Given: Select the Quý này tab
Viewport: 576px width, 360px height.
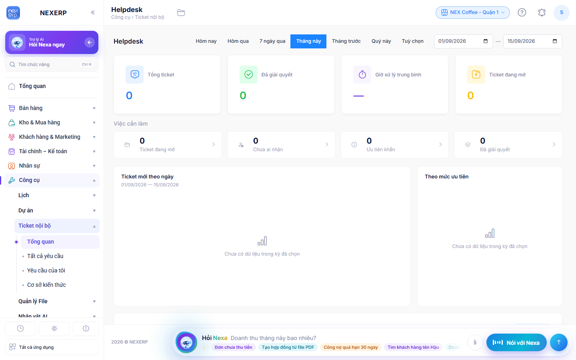Looking at the screenshot, I should (x=381, y=41).
